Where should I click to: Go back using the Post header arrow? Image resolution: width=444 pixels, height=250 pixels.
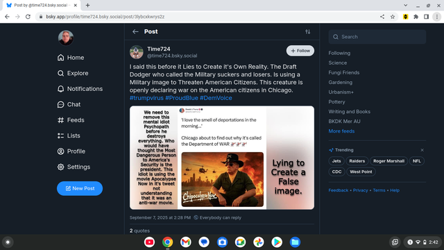[x=135, y=31]
